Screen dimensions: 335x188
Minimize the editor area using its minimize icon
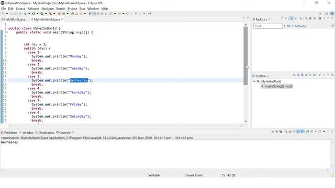click(244, 18)
